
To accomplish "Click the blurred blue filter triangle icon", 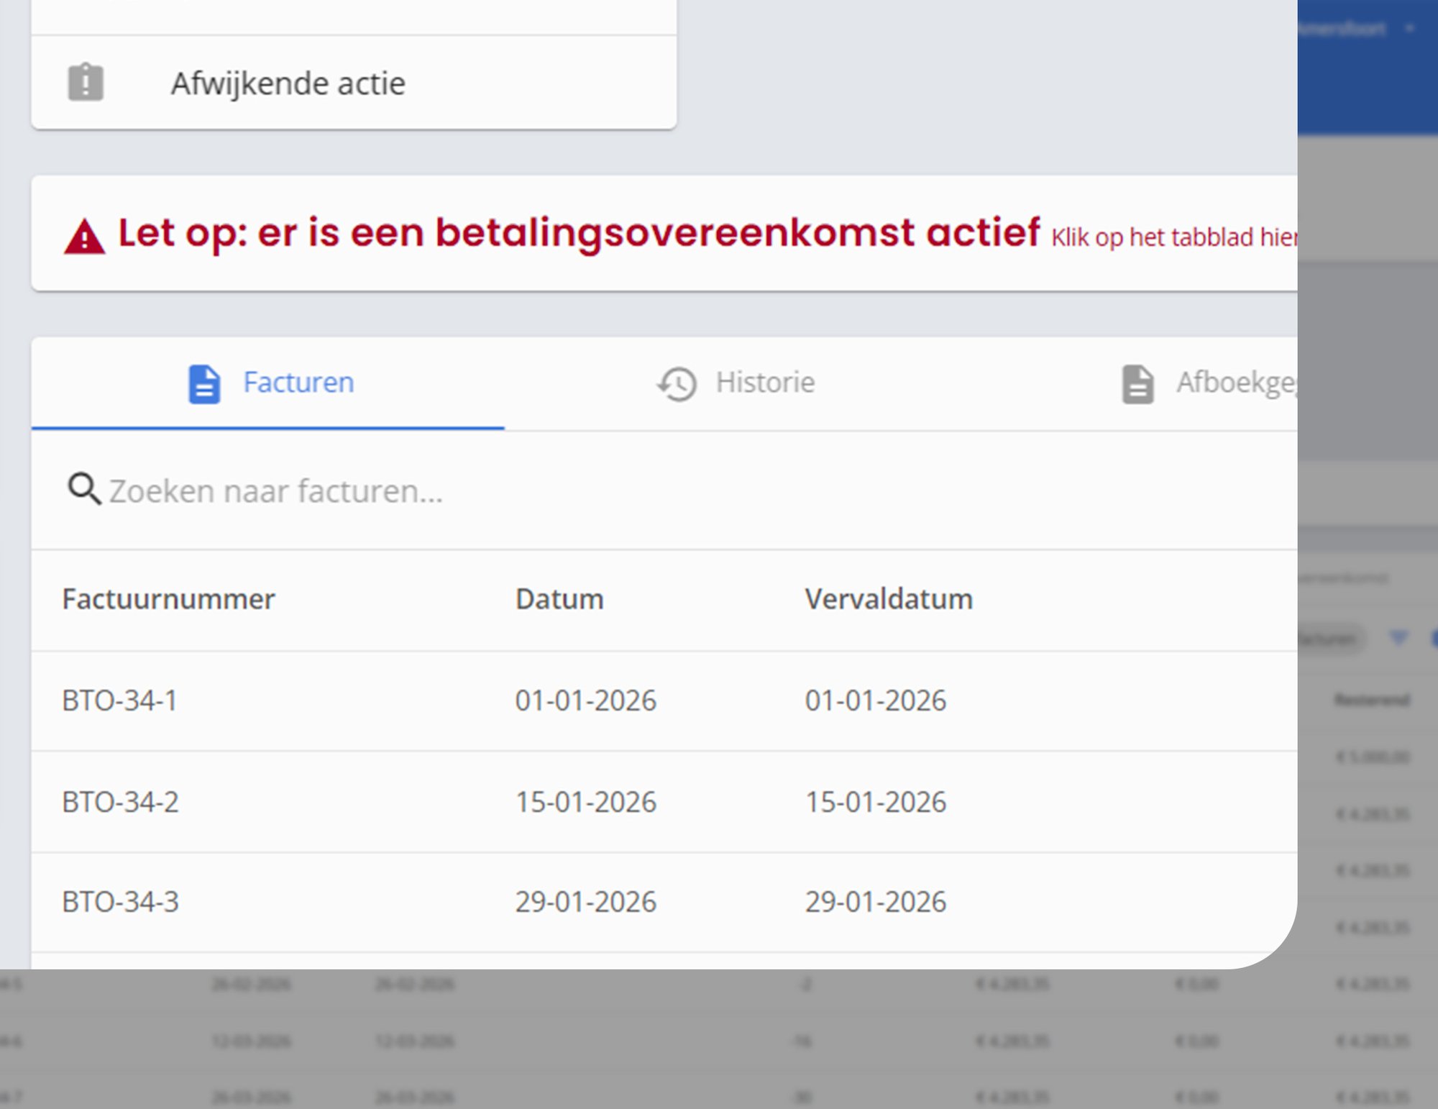I will [1398, 637].
